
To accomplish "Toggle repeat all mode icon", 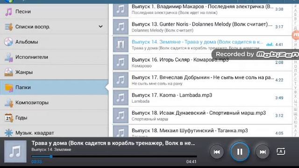I will (x=281, y=152).
